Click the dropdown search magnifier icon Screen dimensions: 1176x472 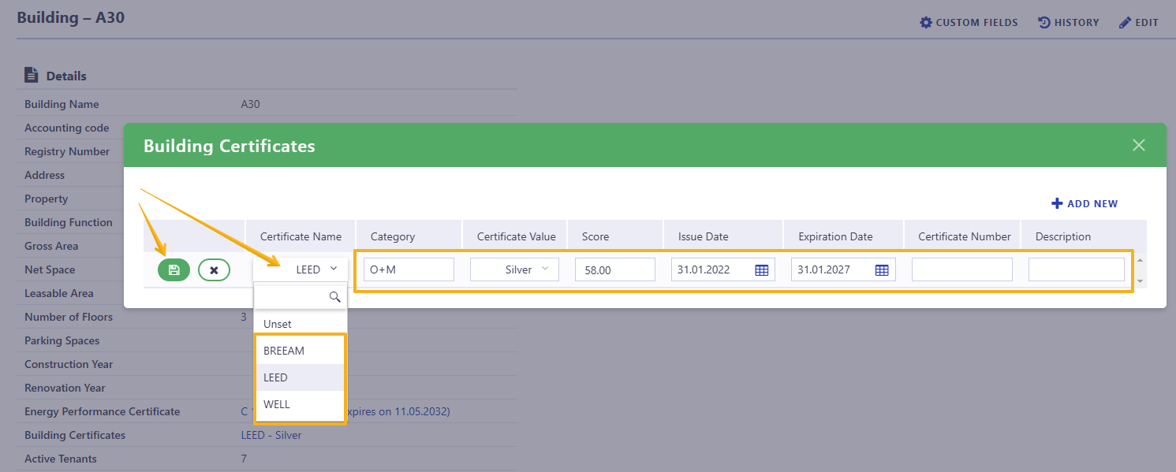(334, 297)
